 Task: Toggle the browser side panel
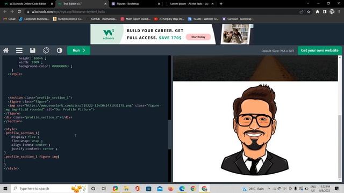325,12
